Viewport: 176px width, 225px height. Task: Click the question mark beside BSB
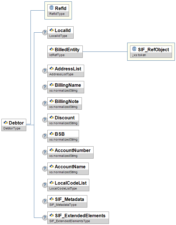[44, 136]
